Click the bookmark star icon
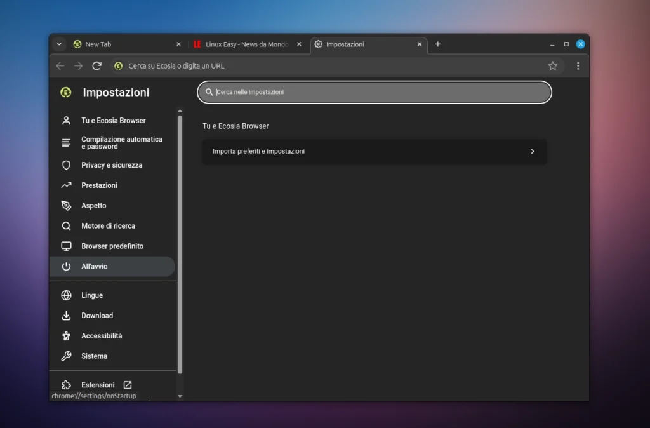 [x=552, y=66]
